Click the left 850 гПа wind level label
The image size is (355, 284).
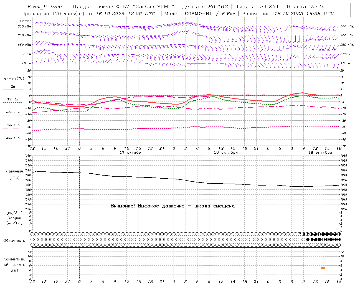(24, 45)
